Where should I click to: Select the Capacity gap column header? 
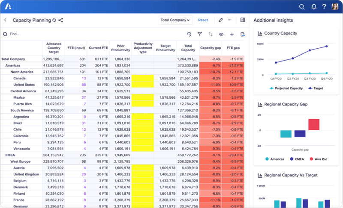pos(211,48)
